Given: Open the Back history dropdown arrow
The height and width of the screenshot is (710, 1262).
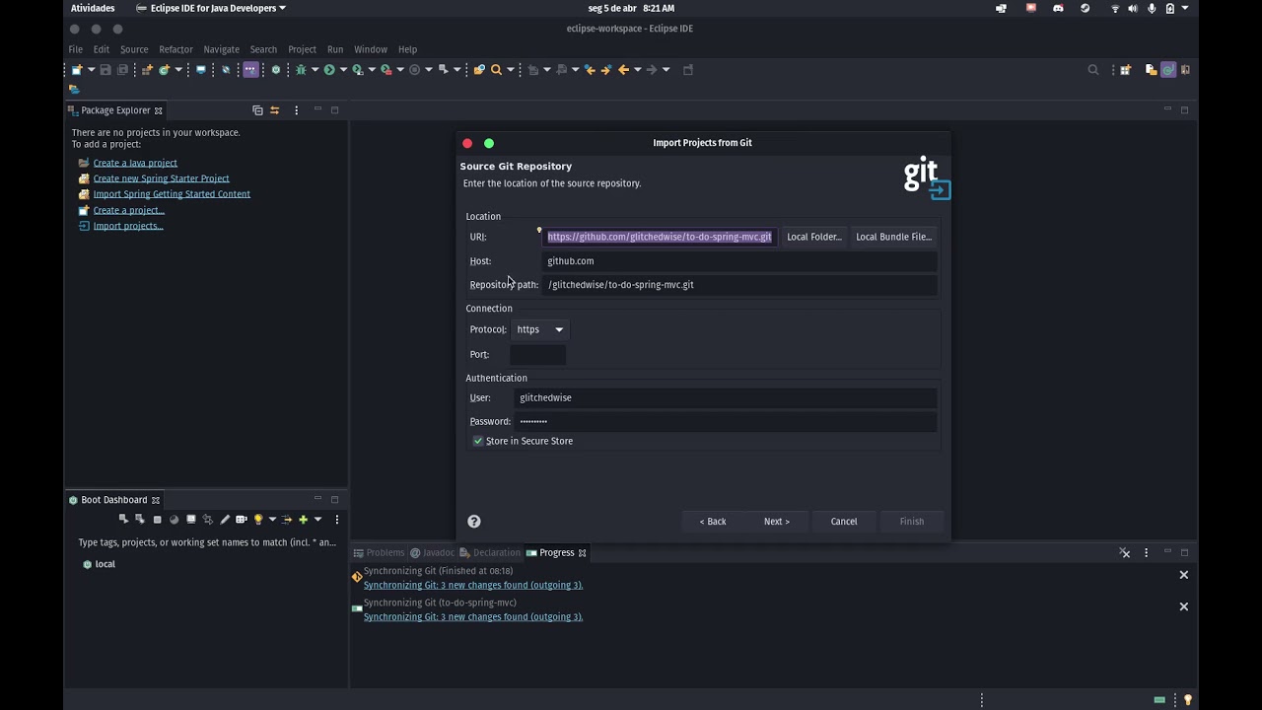Looking at the screenshot, I should tap(638, 69).
